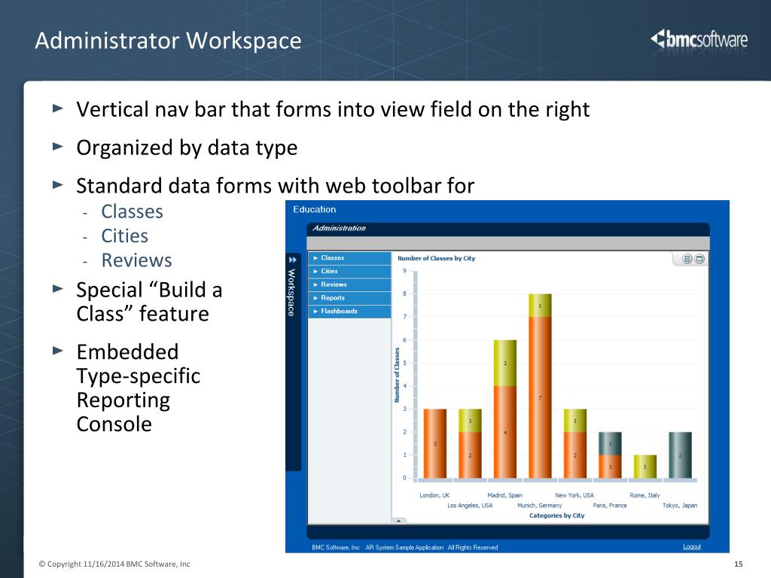The image size is (771, 578).
Task: Click the 'Reviews' sub-bullet text on slide
Action: point(137,260)
